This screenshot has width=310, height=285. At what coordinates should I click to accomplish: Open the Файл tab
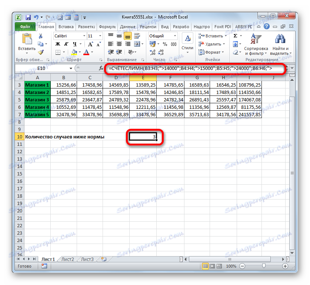point(25,27)
